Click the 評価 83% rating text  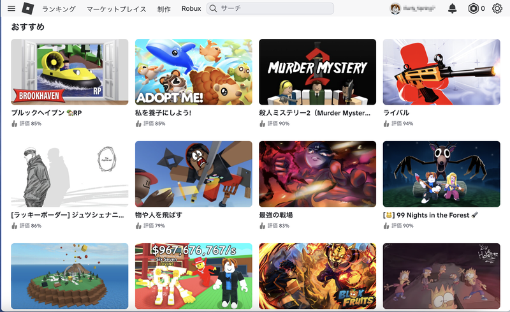click(x=278, y=225)
